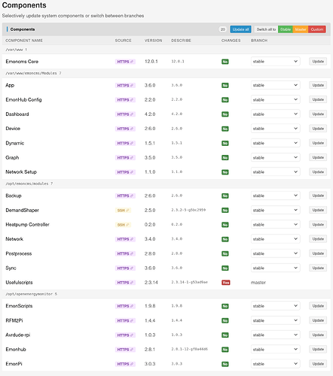This screenshot has height=376, width=333.
Task: Switch all to Custom branch
Action: pos(317,29)
